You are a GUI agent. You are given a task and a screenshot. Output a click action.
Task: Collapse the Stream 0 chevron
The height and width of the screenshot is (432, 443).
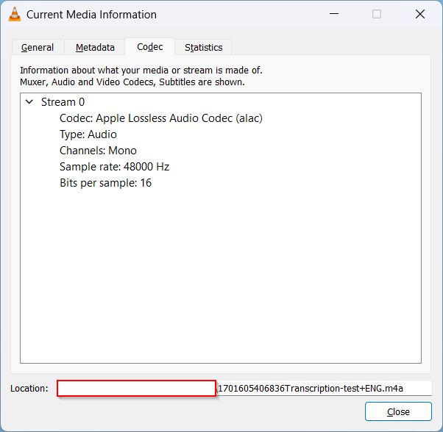point(29,102)
